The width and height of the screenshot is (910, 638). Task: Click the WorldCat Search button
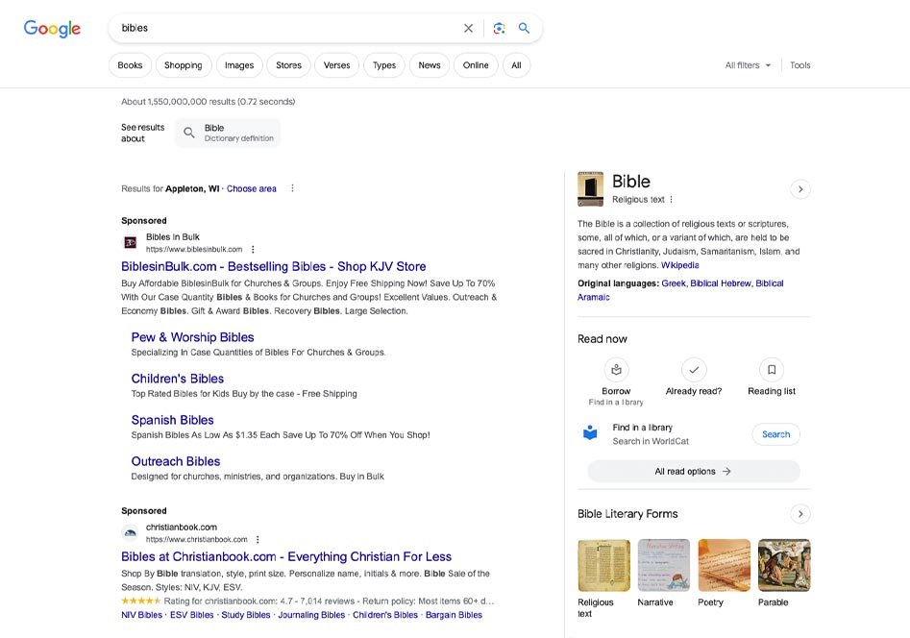coord(775,434)
